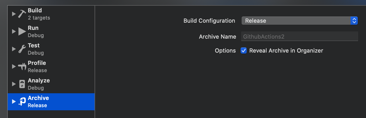This screenshot has width=366, height=118.
Task: Click the Archive icon in sidebar
Action: pyautogui.click(x=22, y=102)
